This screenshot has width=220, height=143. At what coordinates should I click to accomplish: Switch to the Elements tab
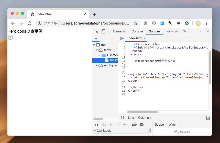tap(119, 31)
